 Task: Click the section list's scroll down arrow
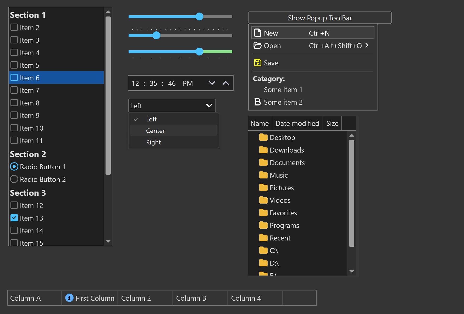[108, 241]
